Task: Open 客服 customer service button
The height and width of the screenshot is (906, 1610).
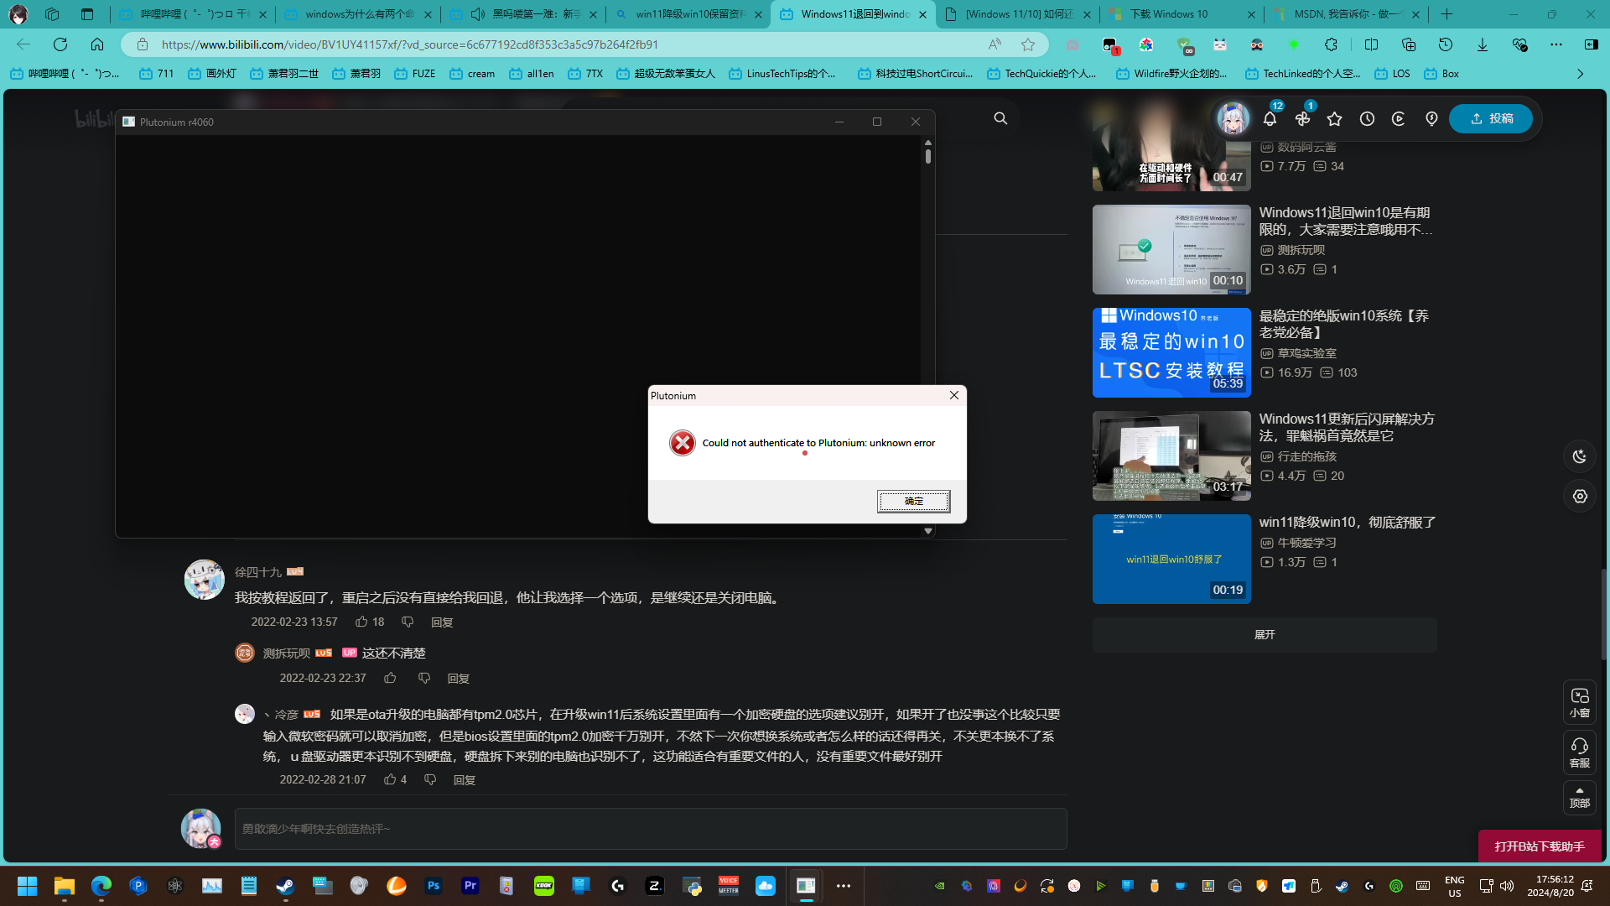Action: click(x=1580, y=752)
